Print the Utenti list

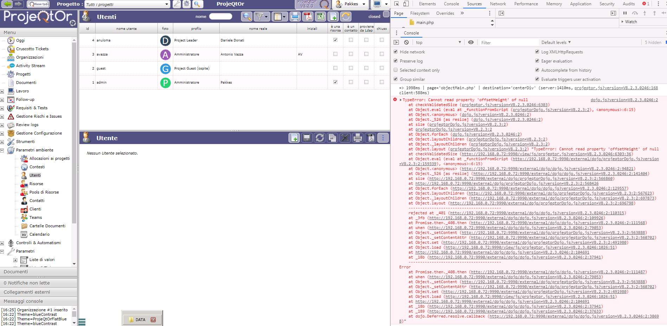tap(295, 17)
